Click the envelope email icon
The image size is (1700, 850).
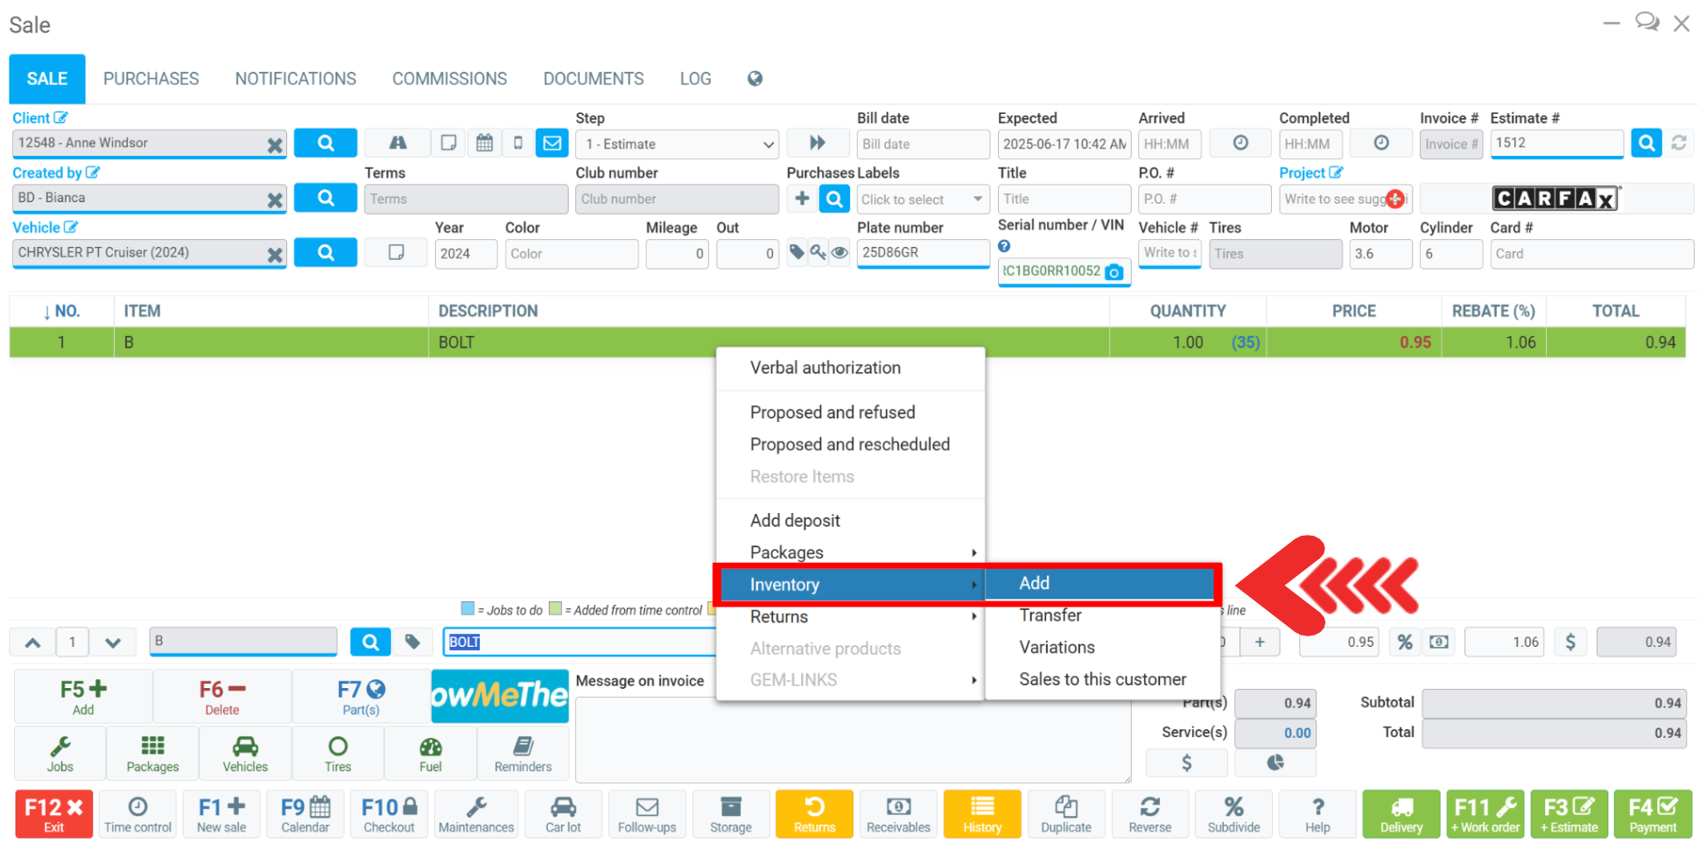(552, 143)
